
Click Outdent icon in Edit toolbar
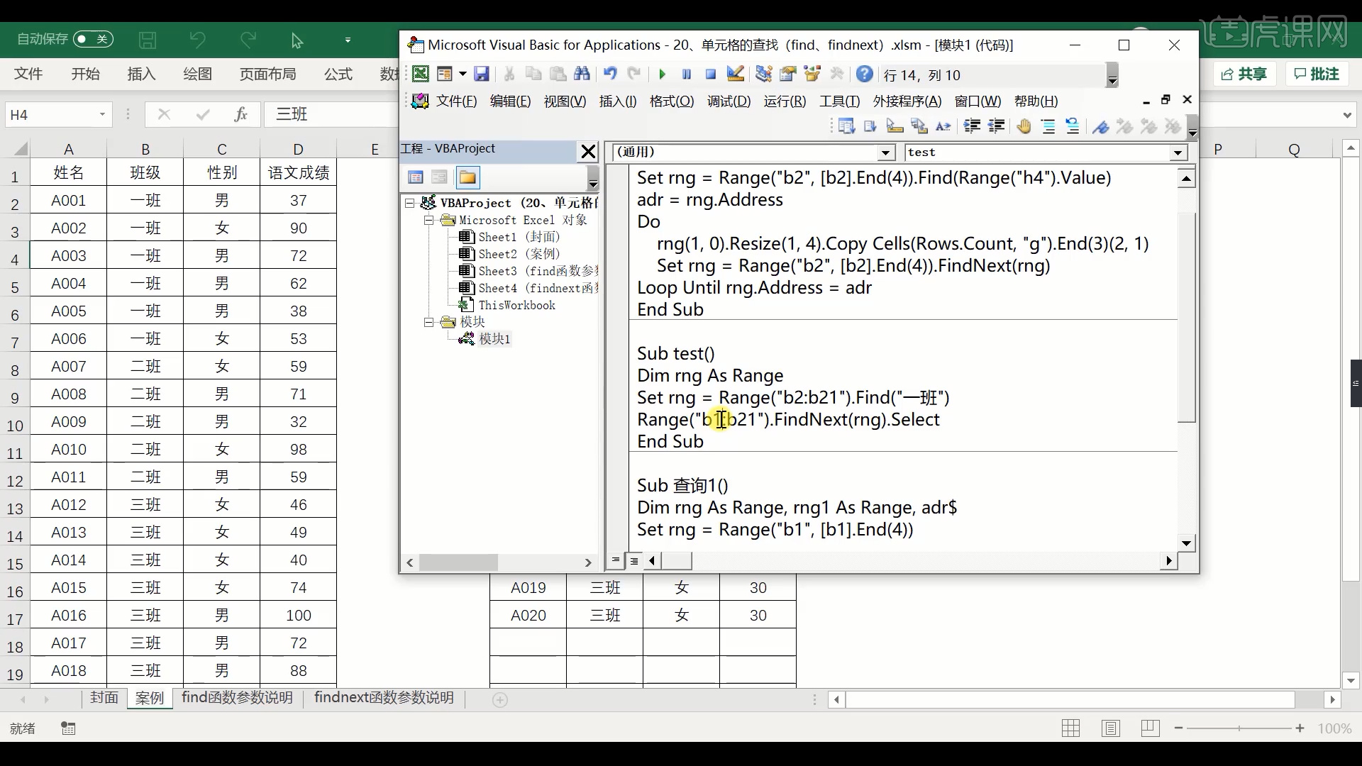click(997, 126)
